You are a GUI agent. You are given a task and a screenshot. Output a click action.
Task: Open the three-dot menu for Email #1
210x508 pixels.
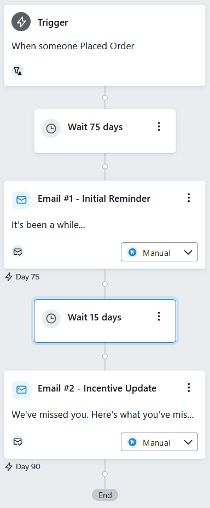[x=189, y=198]
